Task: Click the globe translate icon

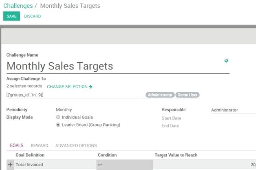Action: (x=226, y=61)
